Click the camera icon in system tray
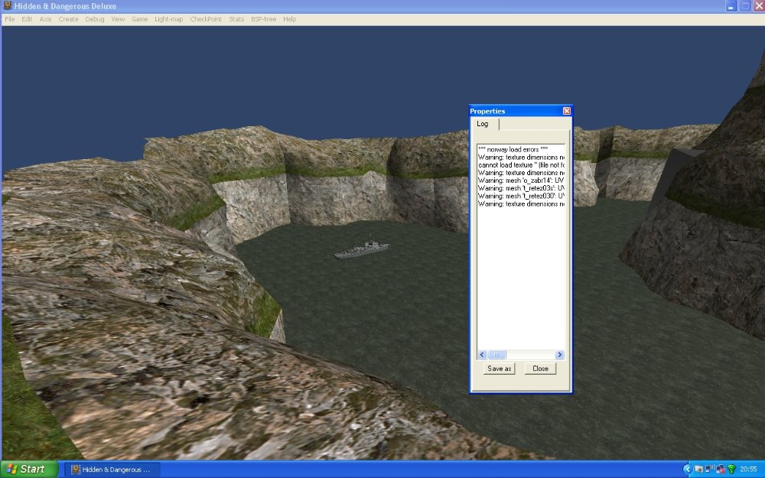The width and height of the screenshot is (765, 478). point(698,470)
